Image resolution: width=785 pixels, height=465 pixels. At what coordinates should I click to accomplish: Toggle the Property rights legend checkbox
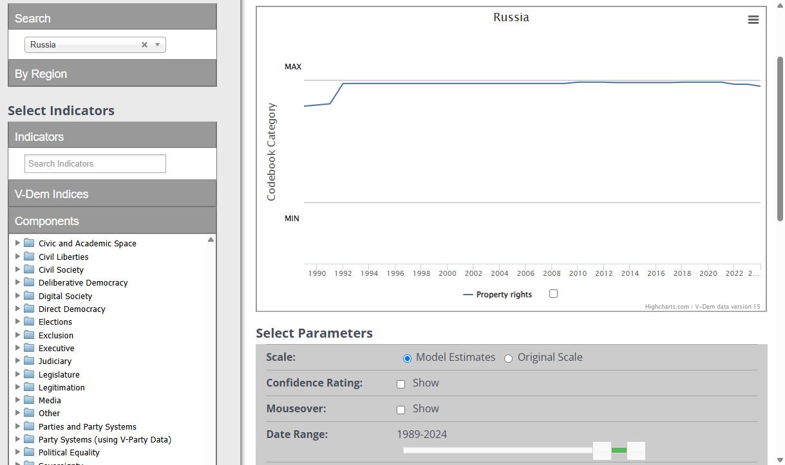click(x=553, y=294)
